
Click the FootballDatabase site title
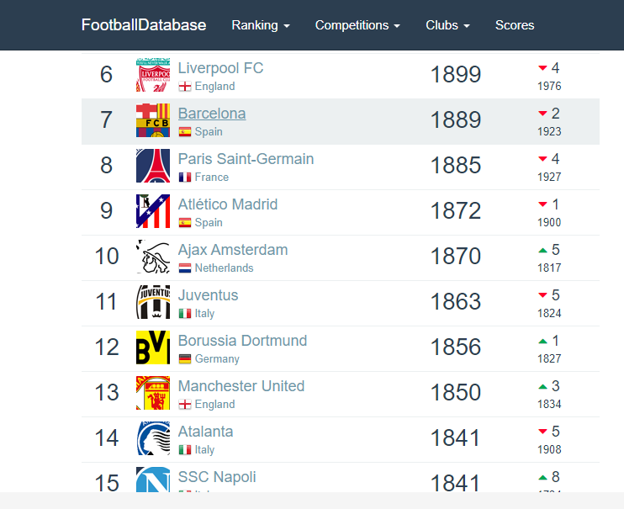point(144,25)
